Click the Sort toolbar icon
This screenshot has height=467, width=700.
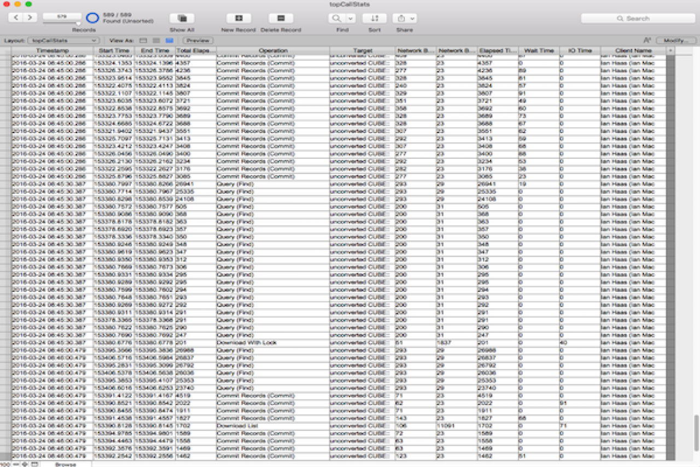click(375, 18)
